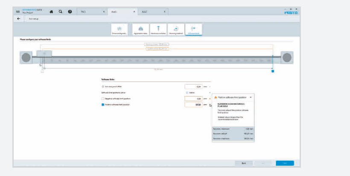Open the Drive configuration setup step
Image resolution: width=350 pixels, height=176 pixels.
pos(120,29)
